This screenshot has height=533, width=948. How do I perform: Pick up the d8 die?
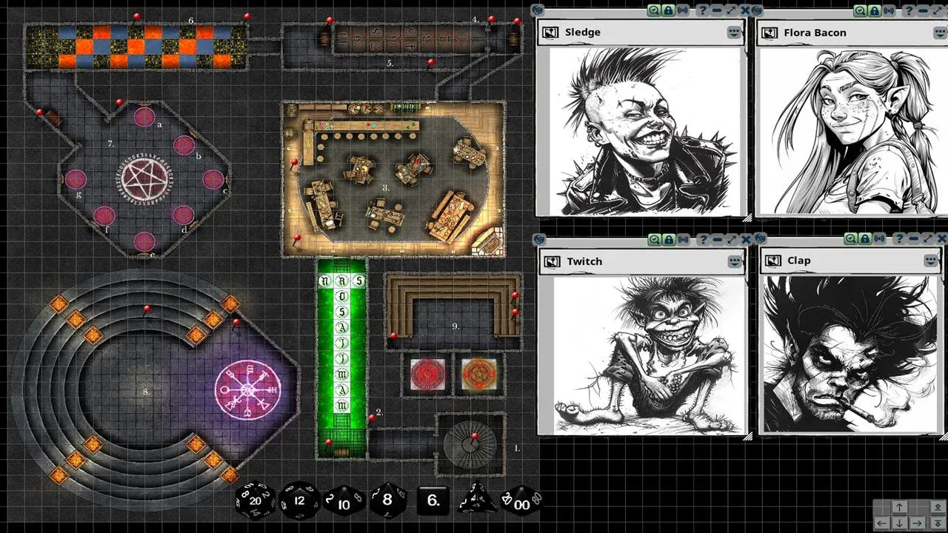(x=389, y=500)
